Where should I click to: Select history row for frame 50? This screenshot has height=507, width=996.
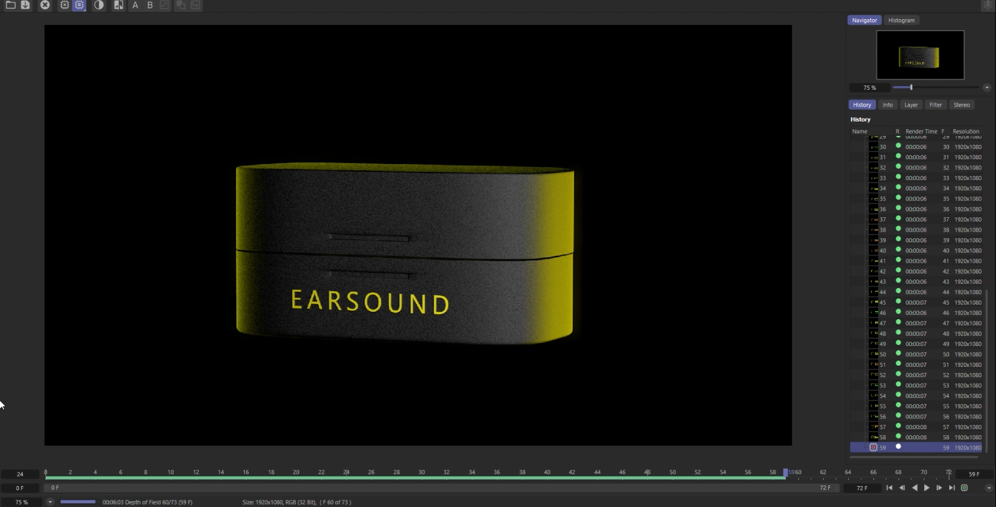(916, 354)
